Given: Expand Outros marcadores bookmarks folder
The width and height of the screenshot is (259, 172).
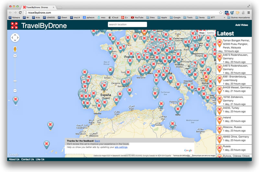Looking at the screenshot, I should (x=239, y=17).
